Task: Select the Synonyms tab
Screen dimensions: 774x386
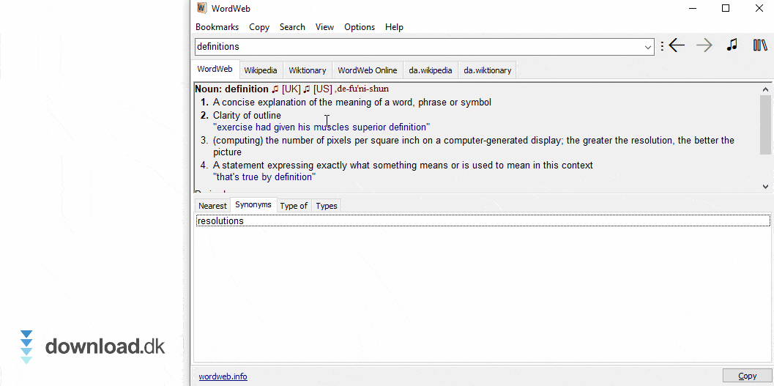Action: 253,204
